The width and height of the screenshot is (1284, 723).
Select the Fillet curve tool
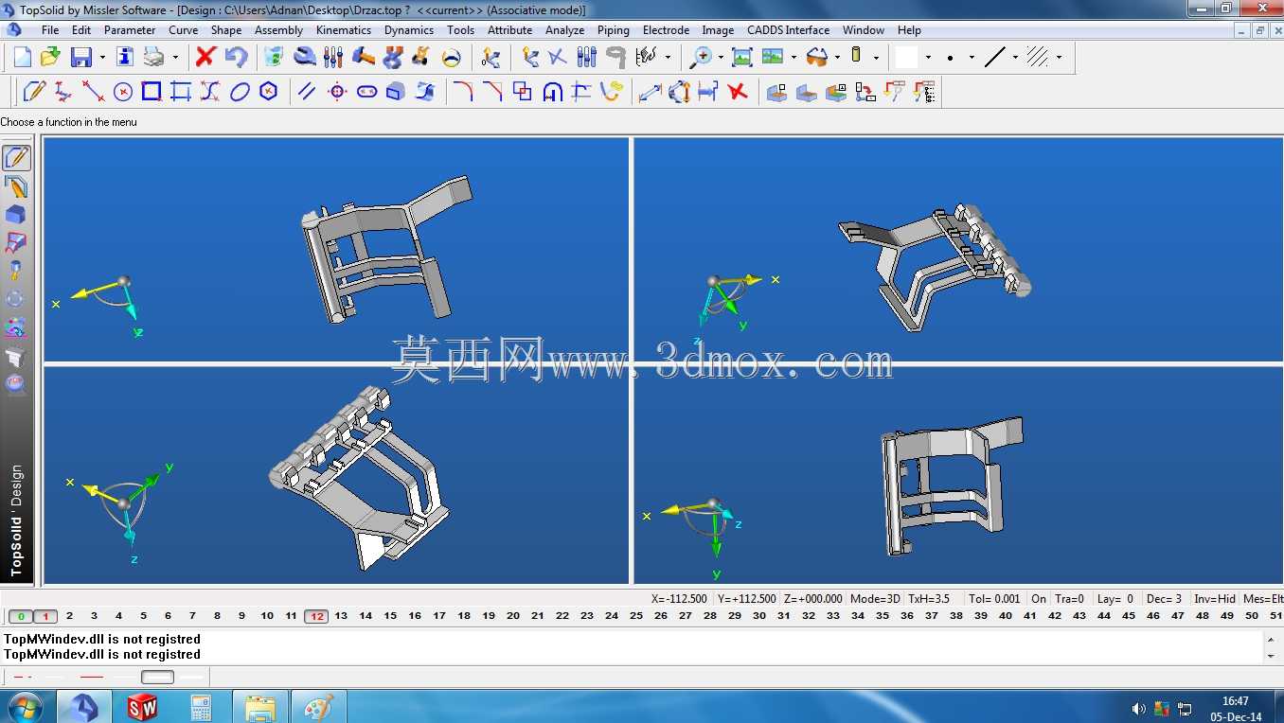click(x=462, y=92)
